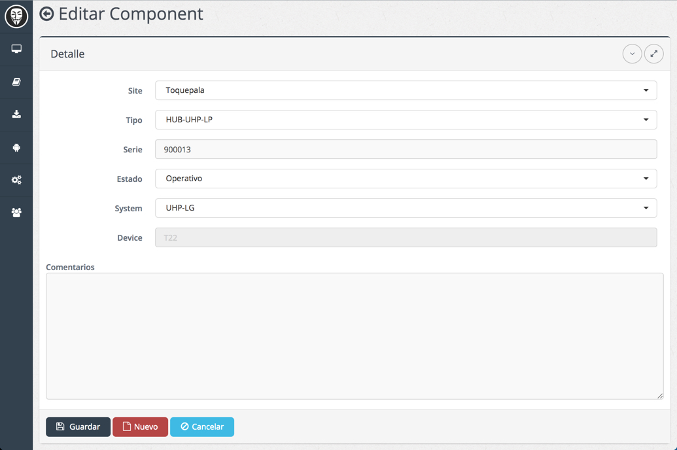
Task: Create a new component with Nuevo
Action: 141,426
